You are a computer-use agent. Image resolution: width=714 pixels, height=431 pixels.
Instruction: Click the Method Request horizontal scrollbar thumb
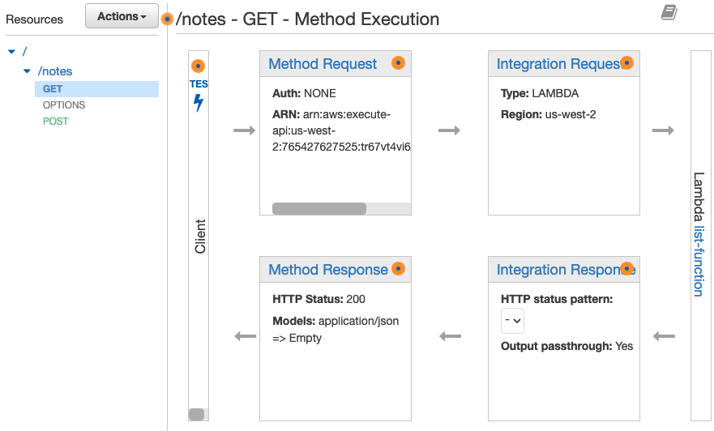319,208
